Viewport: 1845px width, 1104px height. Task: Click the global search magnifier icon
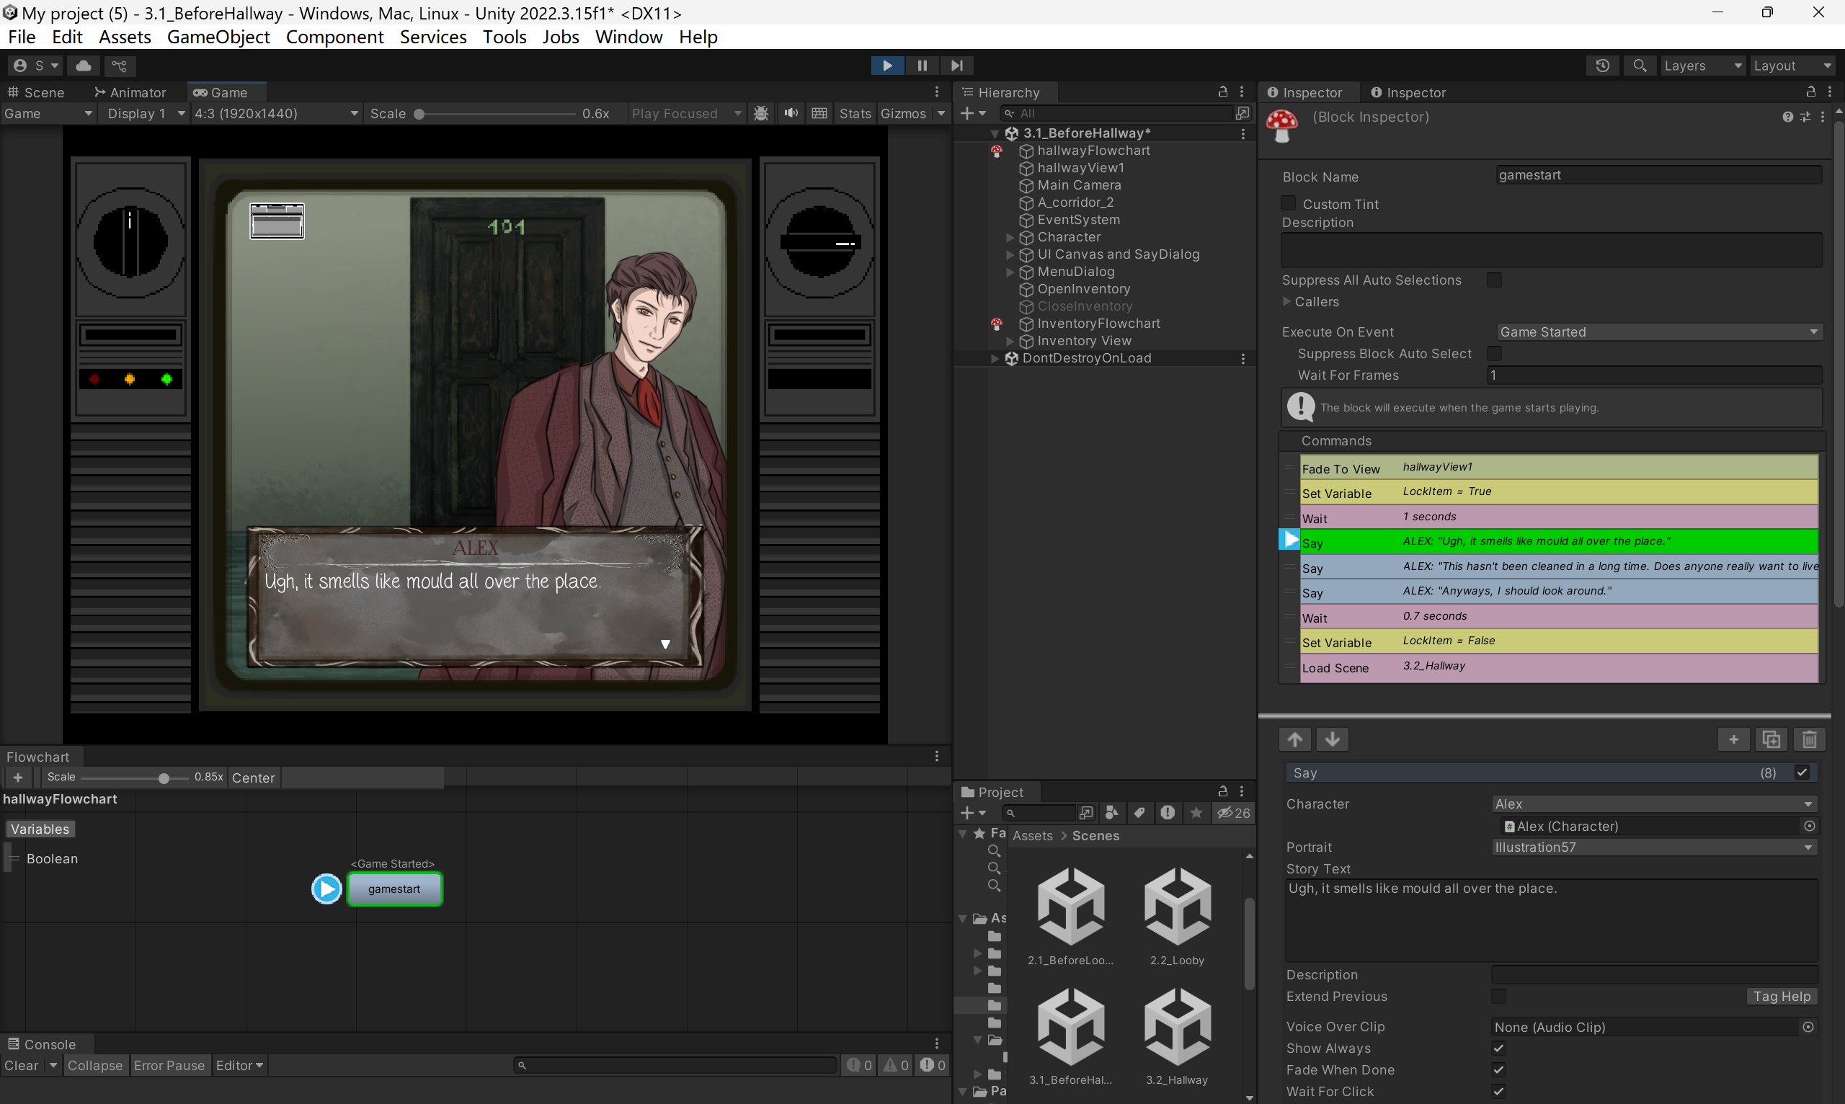tap(1639, 66)
